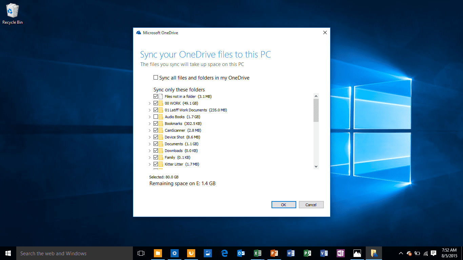
Task: Select the text 'Audio Books (1.7 GB)'
Action: 182,117
